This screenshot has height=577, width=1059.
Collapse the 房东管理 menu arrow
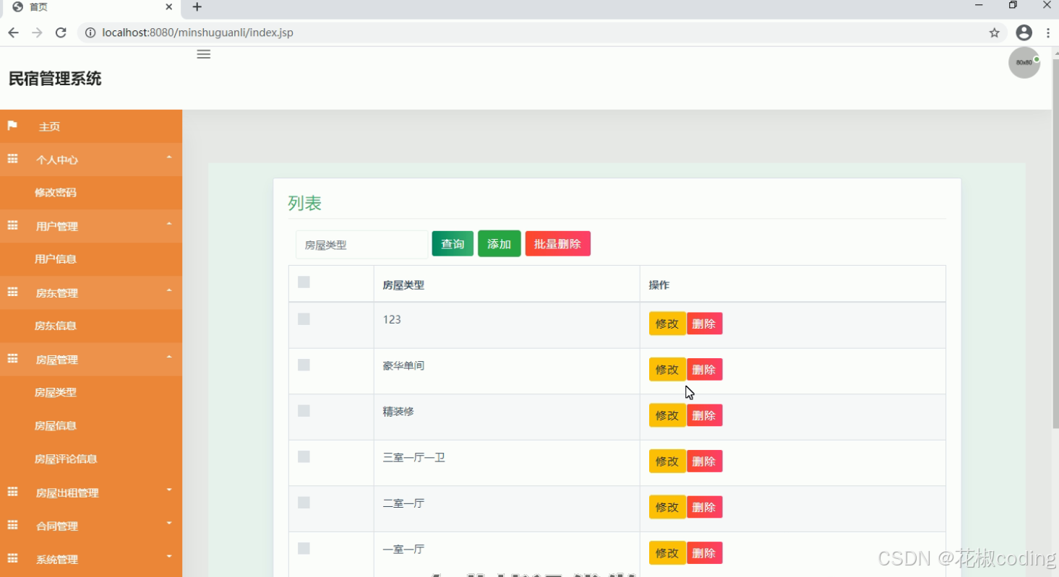(169, 290)
